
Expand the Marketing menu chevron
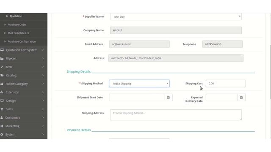[43, 126]
